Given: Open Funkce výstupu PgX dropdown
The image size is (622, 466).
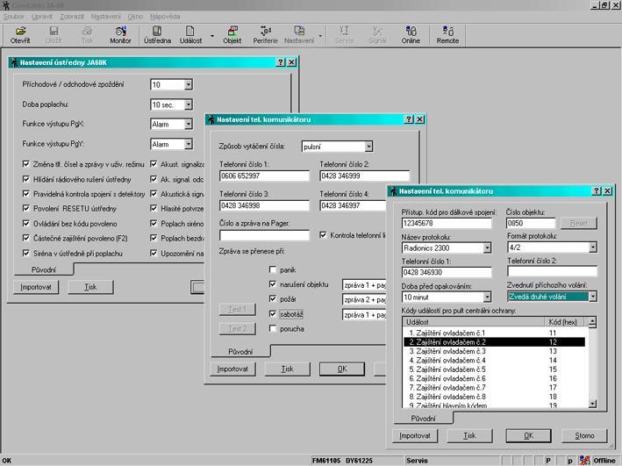Looking at the screenshot, I should click(189, 125).
